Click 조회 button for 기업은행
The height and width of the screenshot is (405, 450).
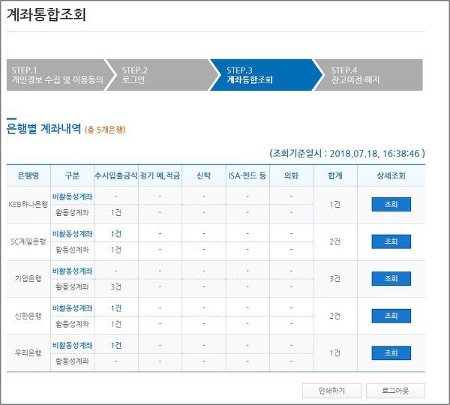tap(391, 278)
